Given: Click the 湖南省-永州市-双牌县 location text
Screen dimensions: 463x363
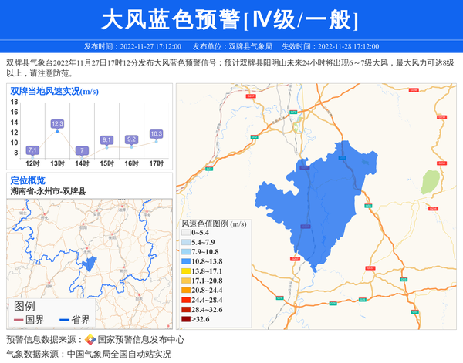Looking at the screenshot, I should tap(48, 191).
